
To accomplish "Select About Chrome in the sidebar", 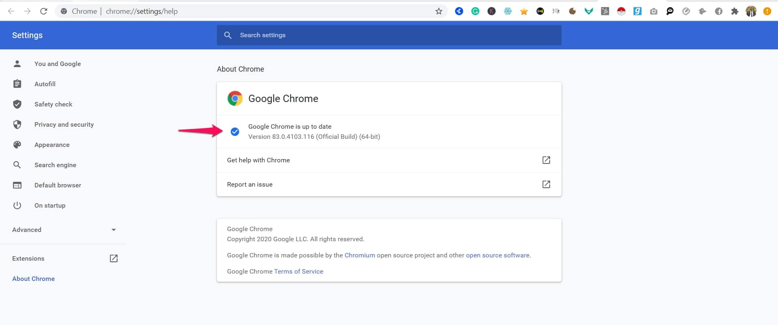I will (x=33, y=279).
